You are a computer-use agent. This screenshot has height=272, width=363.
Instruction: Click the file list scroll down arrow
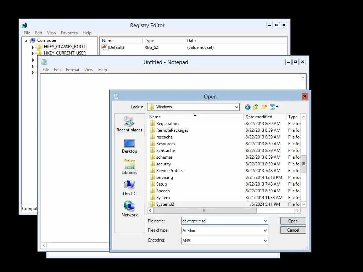point(303,204)
